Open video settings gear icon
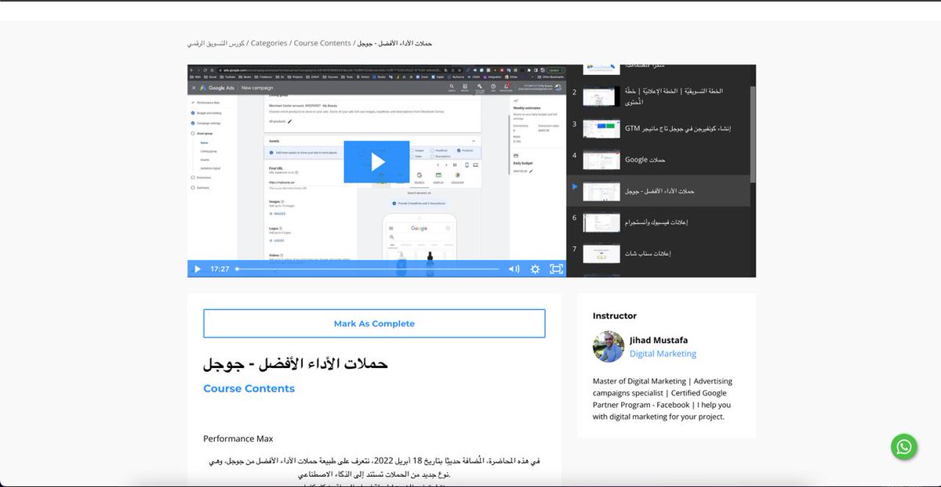 pos(535,269)
